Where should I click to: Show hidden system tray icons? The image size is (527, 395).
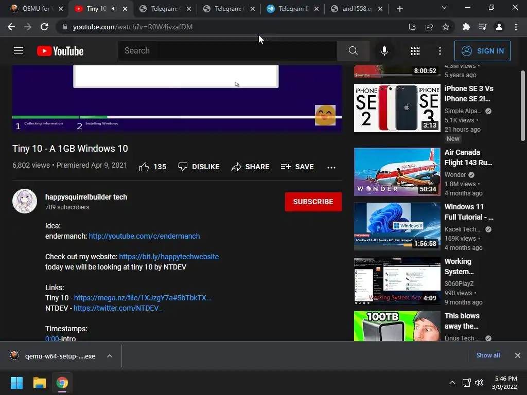tap(452, 383)
